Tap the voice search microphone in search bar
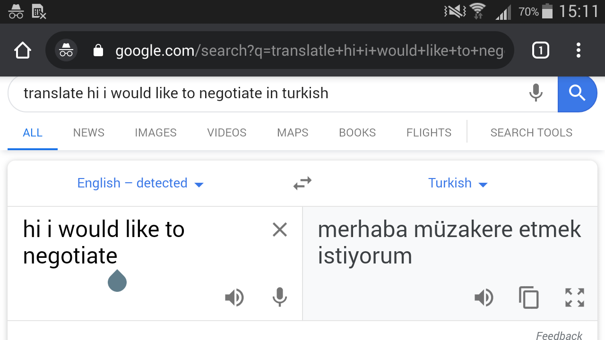Viewport: 605px width, 340px height. (x=536, y=93)
